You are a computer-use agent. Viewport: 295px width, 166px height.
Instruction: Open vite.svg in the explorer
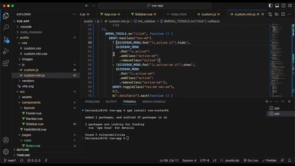click(46, 86)
